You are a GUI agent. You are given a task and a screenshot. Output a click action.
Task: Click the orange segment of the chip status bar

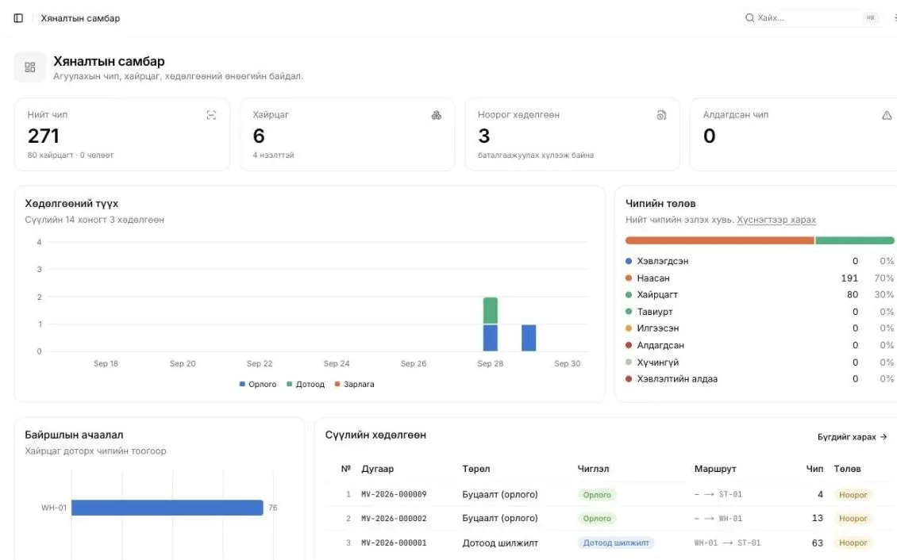(720, 240)
